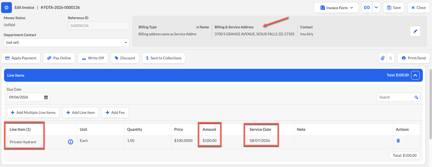Click the Quantity column header

134,129
